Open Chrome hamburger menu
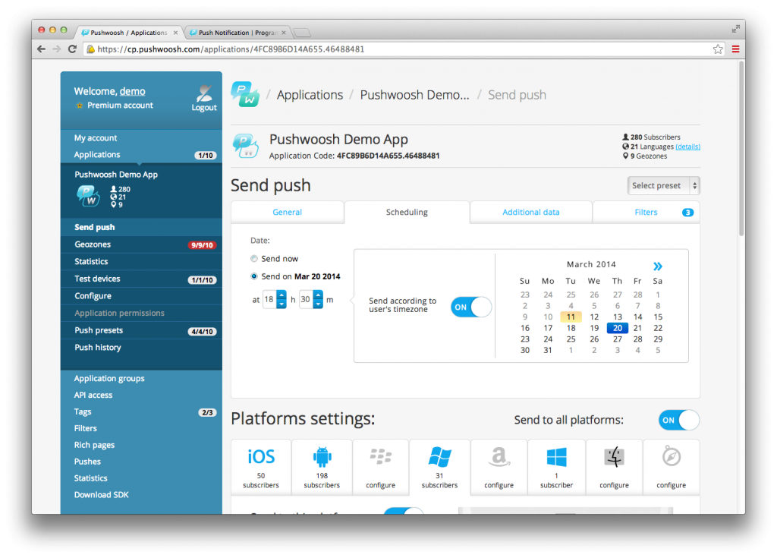Image resolution: width=777 pixels, height=558 pixels. (735, 49)
